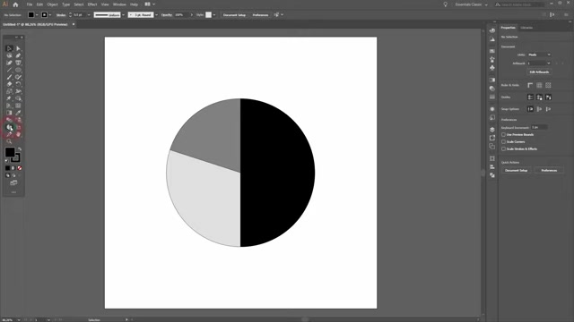Screen dimensions: 574x322
Task: Switch to the Libraries tab
Action: (526, 28)
